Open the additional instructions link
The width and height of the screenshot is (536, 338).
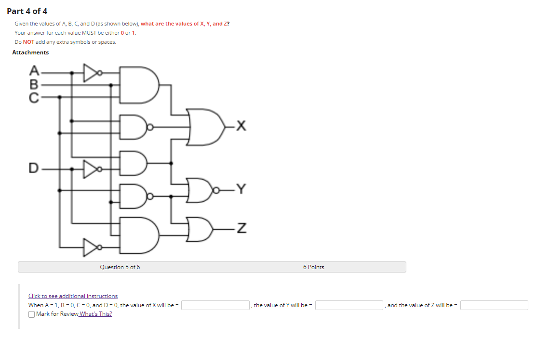(x=73, y=296)
